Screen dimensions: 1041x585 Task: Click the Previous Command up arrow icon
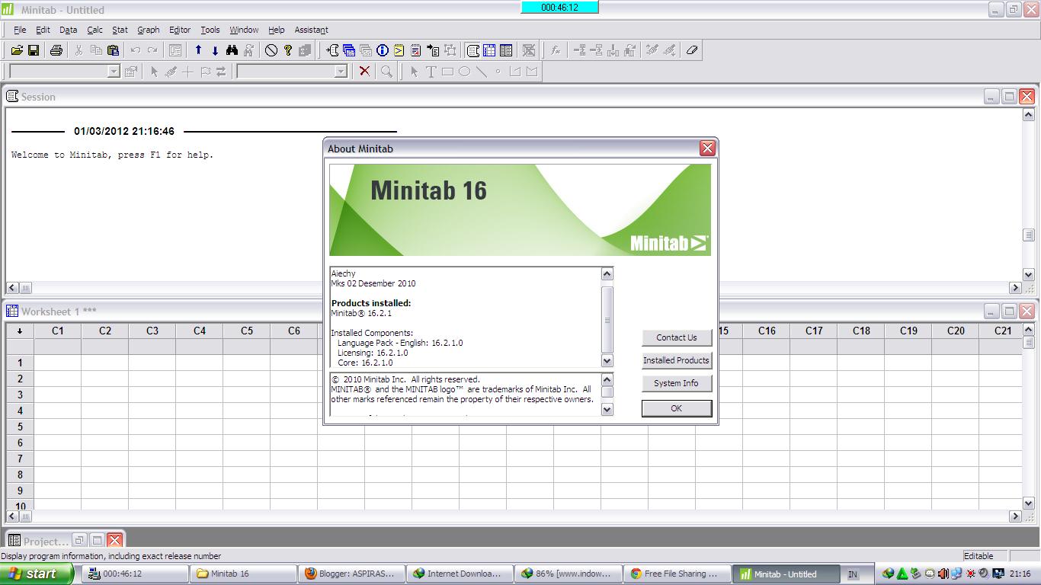pyautogui.click(x=198, y=50)
